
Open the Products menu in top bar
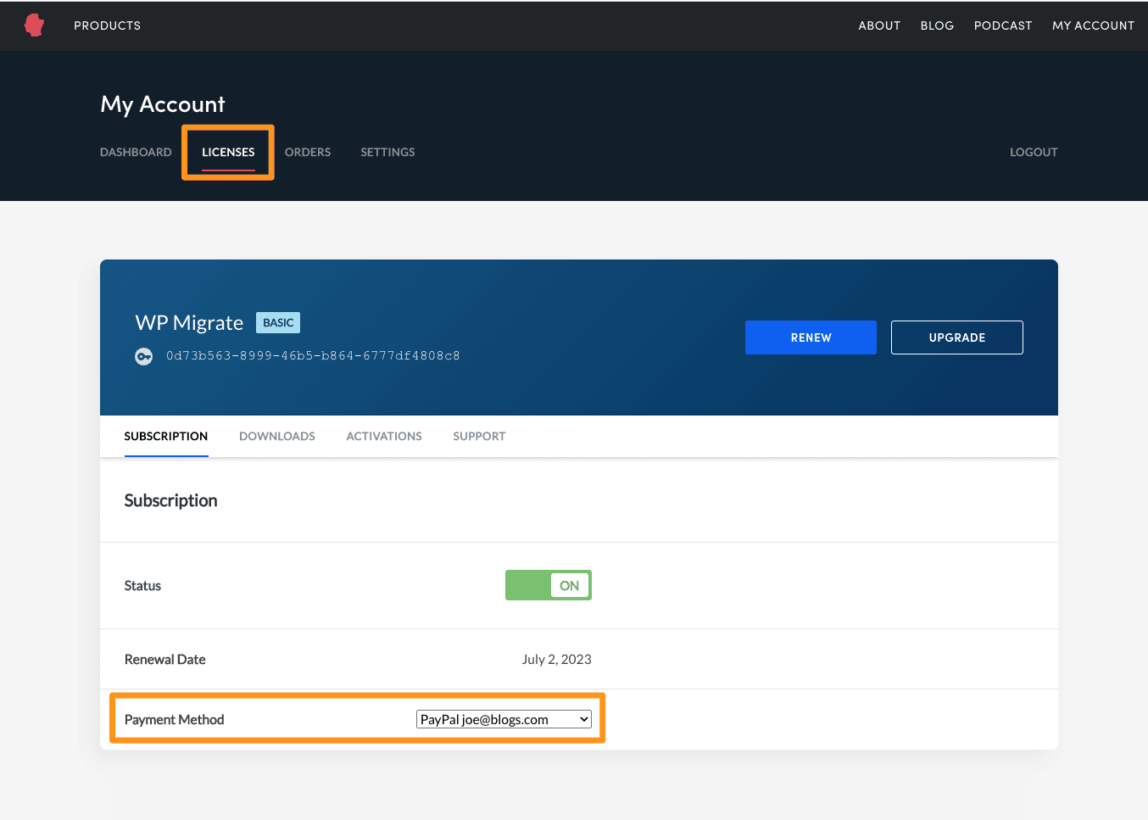pyautogui.click(x=107, y=25)
